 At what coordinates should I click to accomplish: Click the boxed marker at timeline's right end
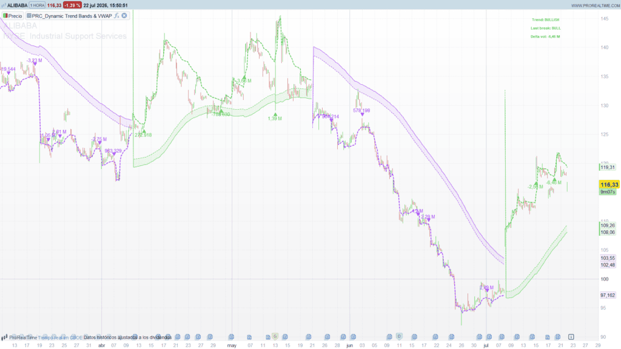pos(571,337)
